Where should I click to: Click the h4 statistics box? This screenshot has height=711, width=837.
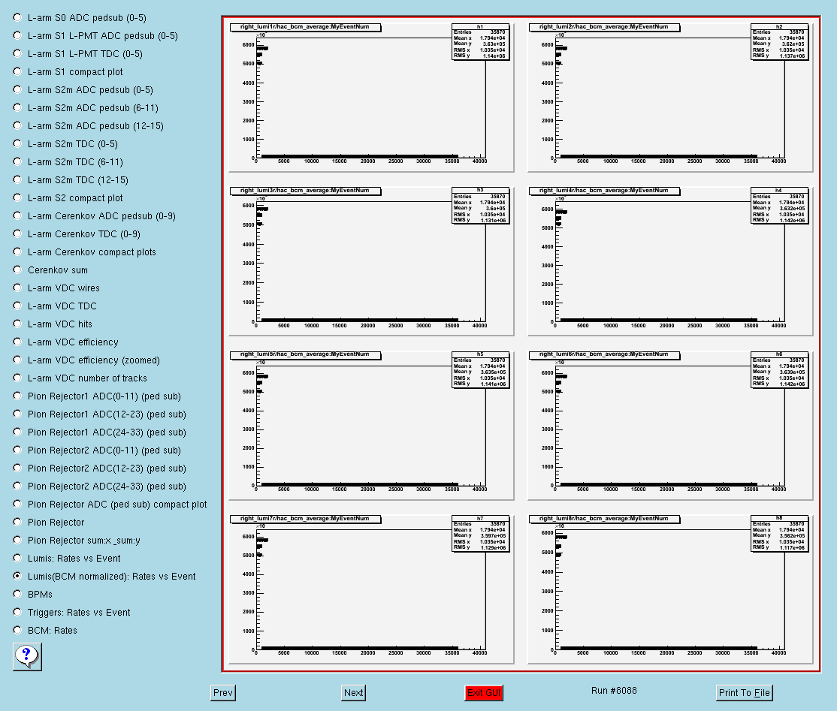pyautogui.click(x=779, y=206)
